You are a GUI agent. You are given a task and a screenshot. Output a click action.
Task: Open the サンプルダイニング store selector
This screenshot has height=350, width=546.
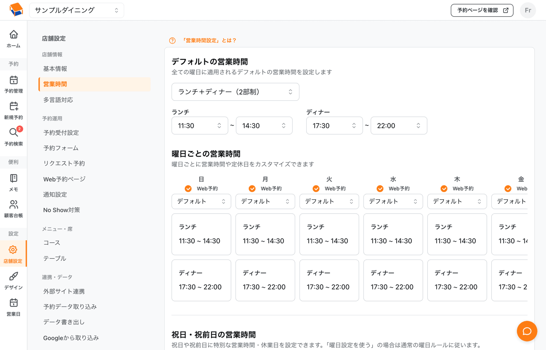coord(77,10)
